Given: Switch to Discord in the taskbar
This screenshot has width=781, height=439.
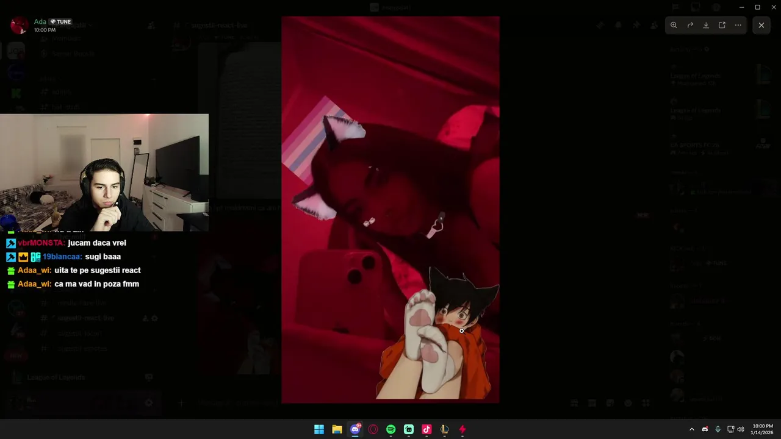Looking at the screenshot, I should (x=355, y=429).
